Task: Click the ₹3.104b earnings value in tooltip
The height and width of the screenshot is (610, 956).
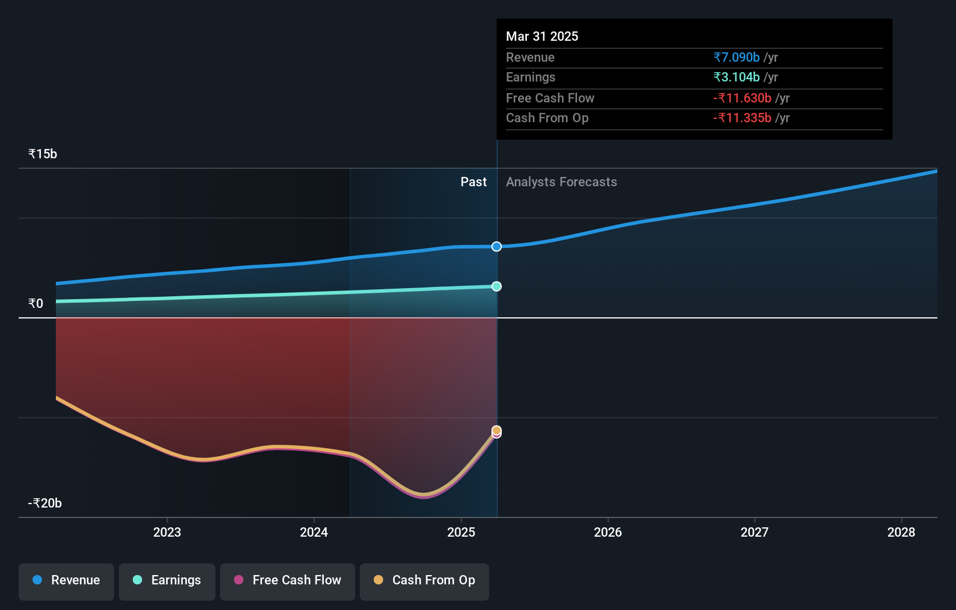Action: (737, 77)
